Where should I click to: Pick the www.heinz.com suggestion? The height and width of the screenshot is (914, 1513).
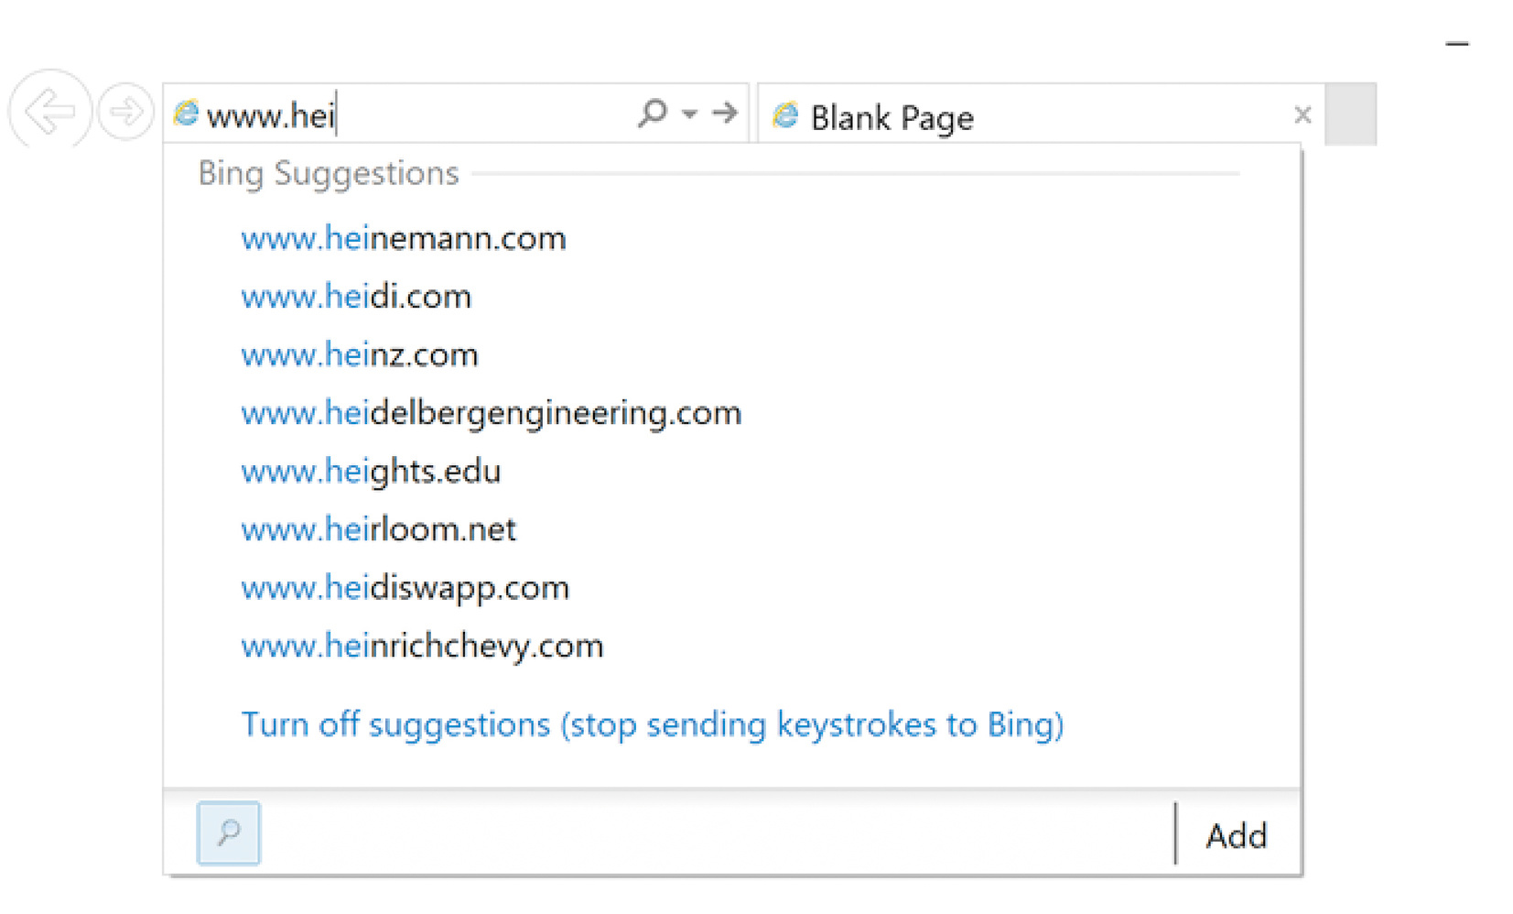359,355
